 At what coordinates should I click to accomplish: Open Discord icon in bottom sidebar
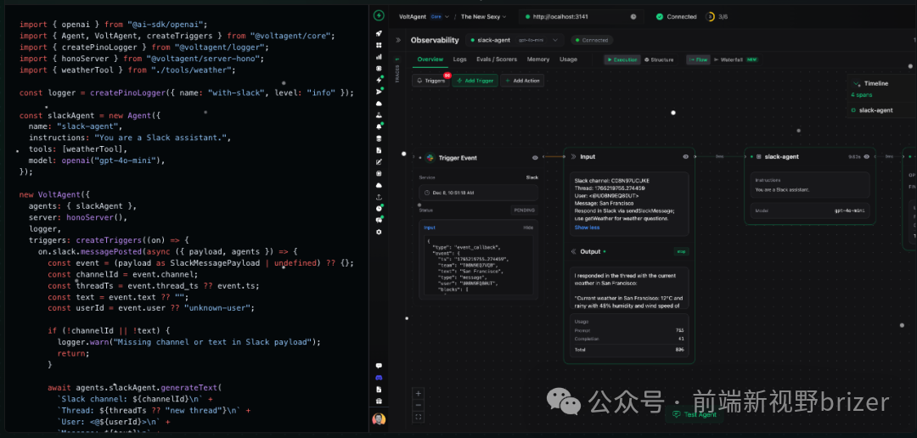pos(379,377)
